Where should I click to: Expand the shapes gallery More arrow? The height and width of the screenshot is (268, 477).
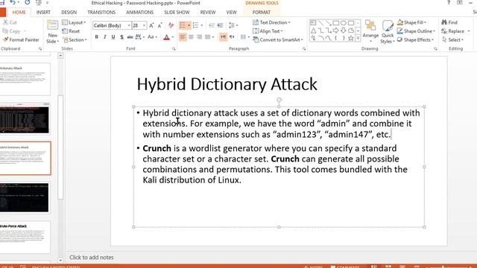pos(358,38)
